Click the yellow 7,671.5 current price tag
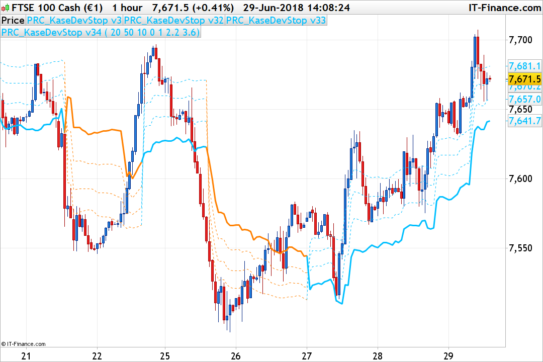This screenshot has height=362, width=543. [524, 79]
